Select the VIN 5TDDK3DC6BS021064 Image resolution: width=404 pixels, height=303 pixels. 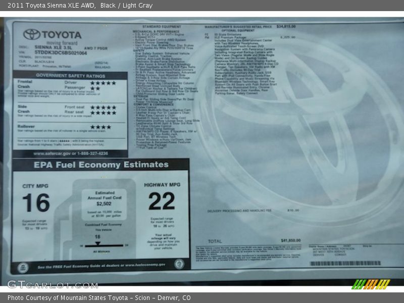61,53
